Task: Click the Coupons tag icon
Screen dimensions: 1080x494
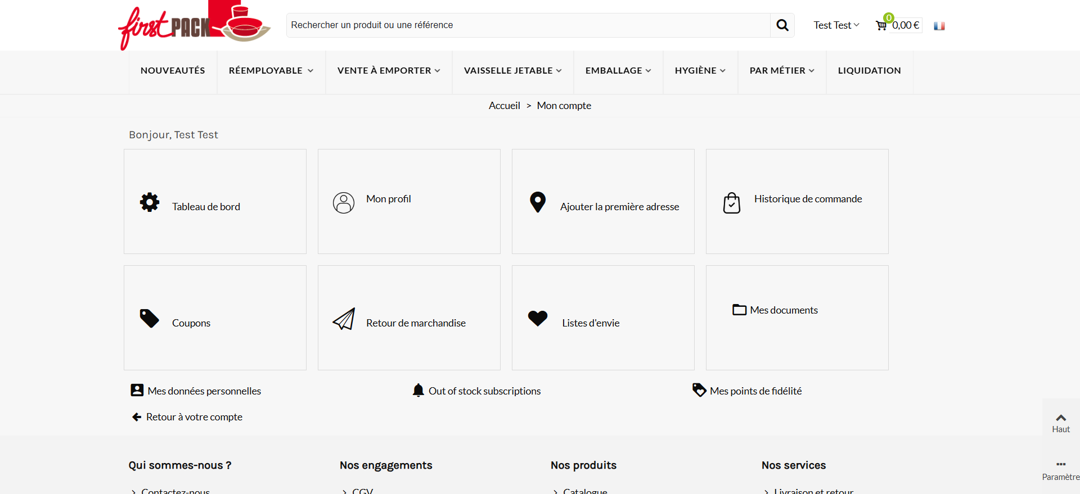Action: click(x=150, y=319)
